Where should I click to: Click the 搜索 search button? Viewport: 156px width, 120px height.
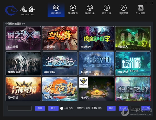(x=40, y=108)
